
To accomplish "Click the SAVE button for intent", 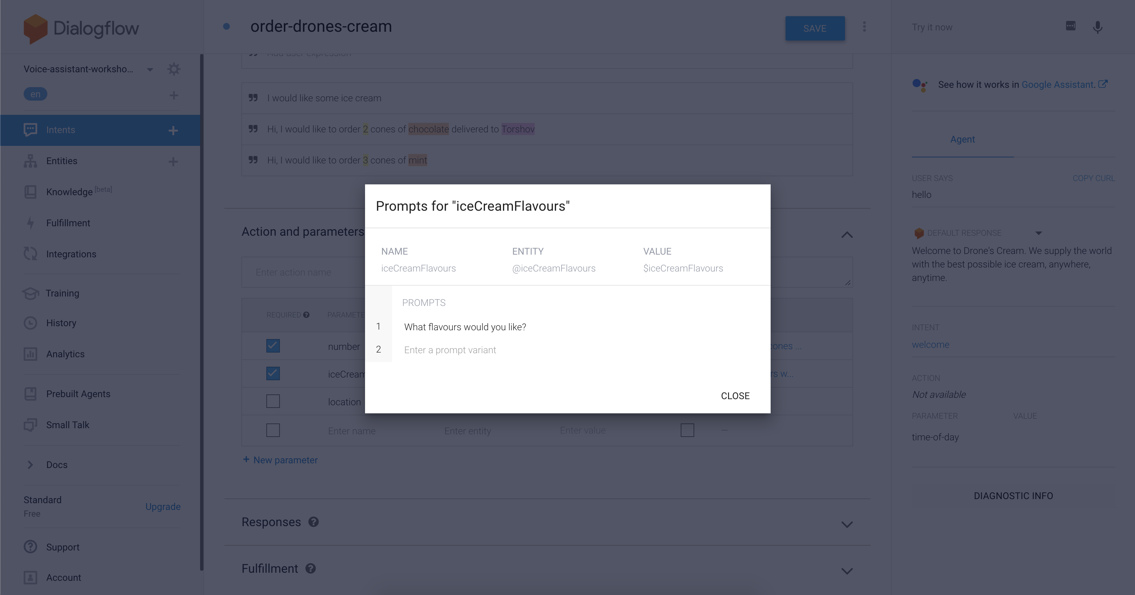I will click(x=815, y=27).
